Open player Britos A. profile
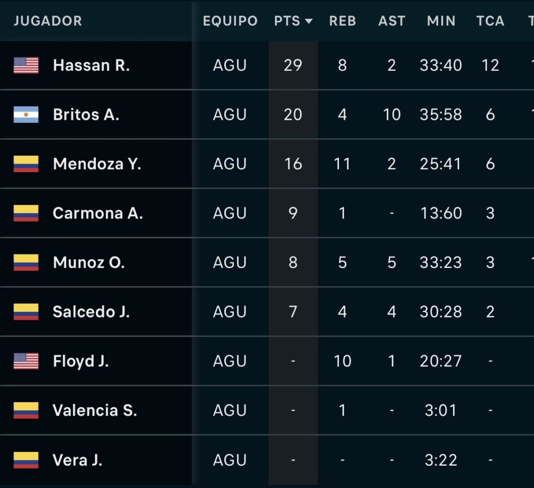 [x=86, y=114]
